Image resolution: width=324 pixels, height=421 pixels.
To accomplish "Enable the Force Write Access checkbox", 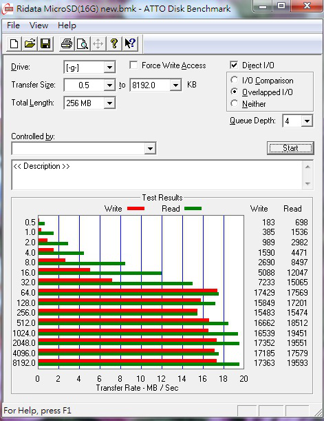I will 133,65.
